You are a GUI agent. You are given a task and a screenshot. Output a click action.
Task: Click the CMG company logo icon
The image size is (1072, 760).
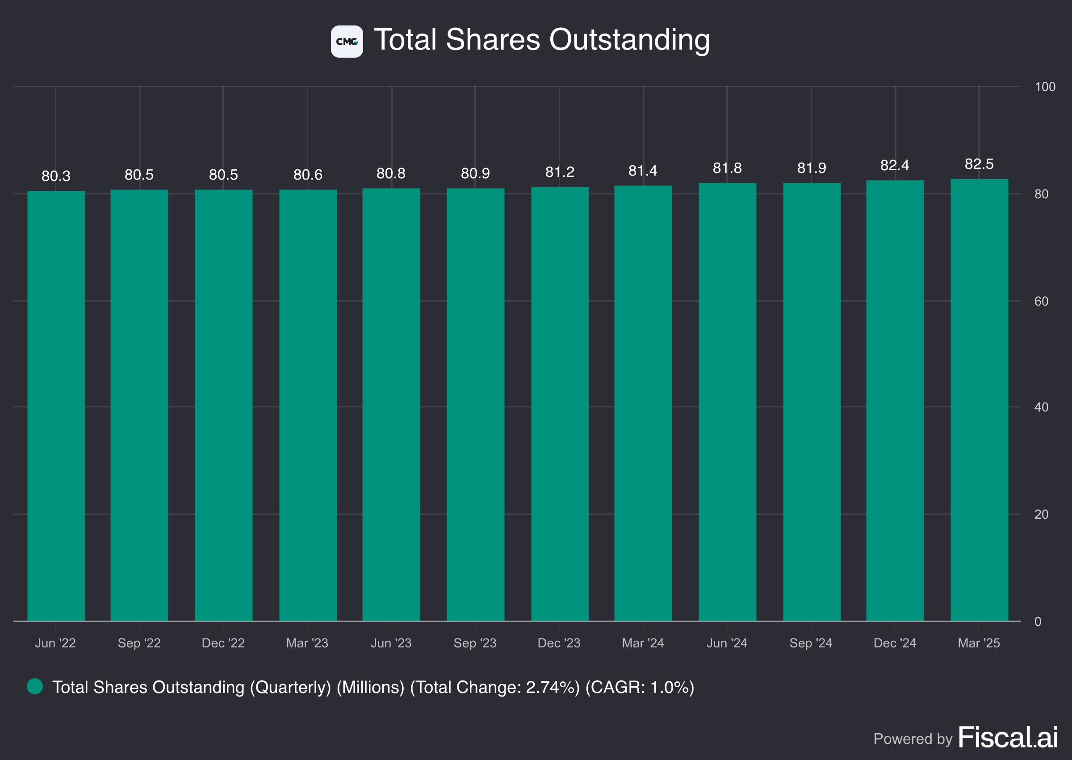(347, 40)
